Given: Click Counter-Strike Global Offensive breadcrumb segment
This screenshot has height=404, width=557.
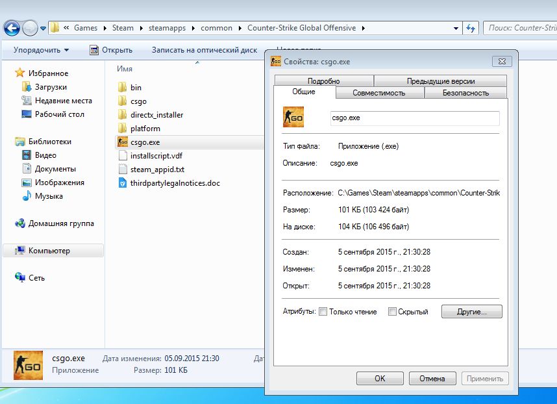Looking at the screenshot, I should click(302, 28).
